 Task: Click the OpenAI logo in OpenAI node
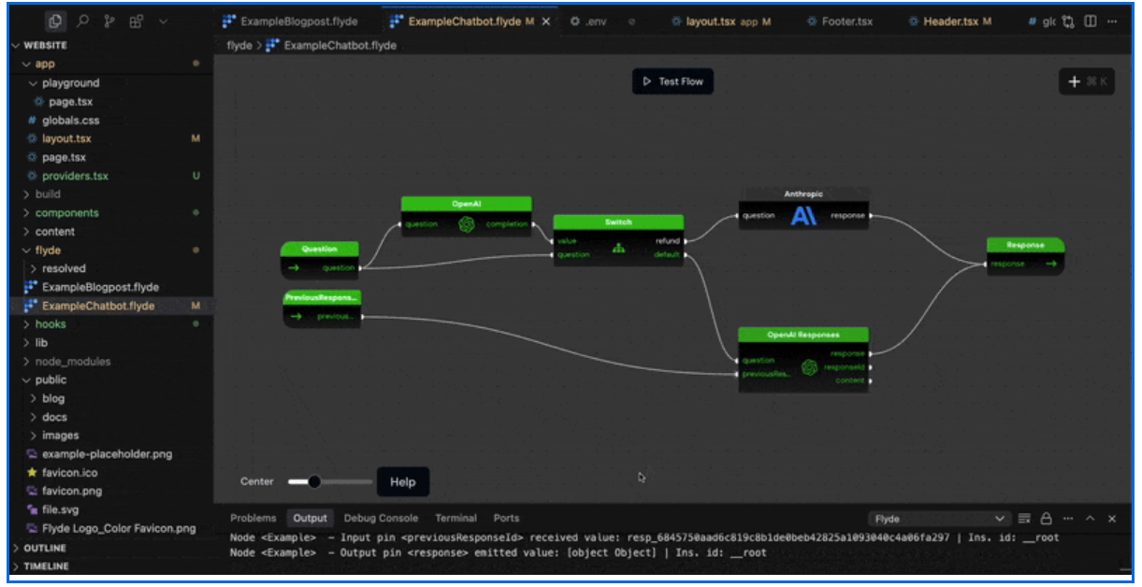coord(467,224)
